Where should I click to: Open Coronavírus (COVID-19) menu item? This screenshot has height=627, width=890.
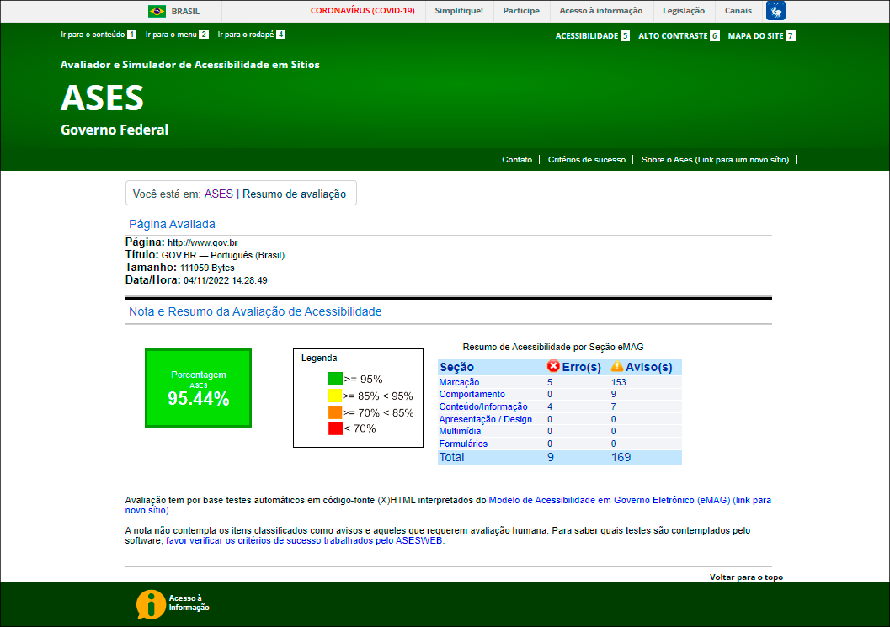[362, 11]
